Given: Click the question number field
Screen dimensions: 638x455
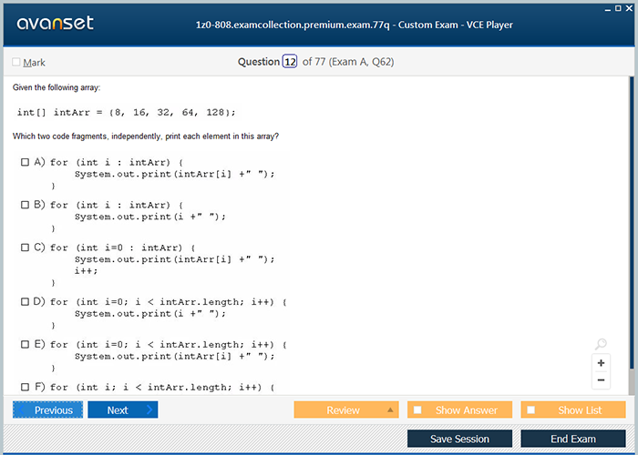Looking at the screenshot, I should [x=290, y=62].
